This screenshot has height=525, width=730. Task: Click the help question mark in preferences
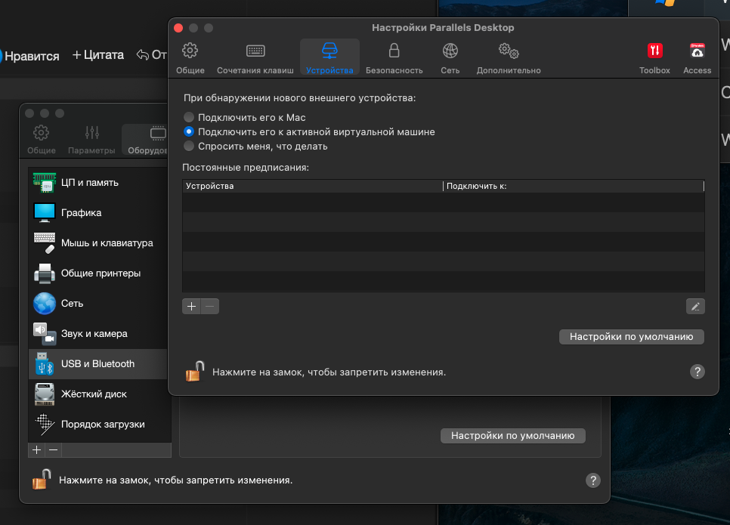pyautogui.click(x=698, y=372)
